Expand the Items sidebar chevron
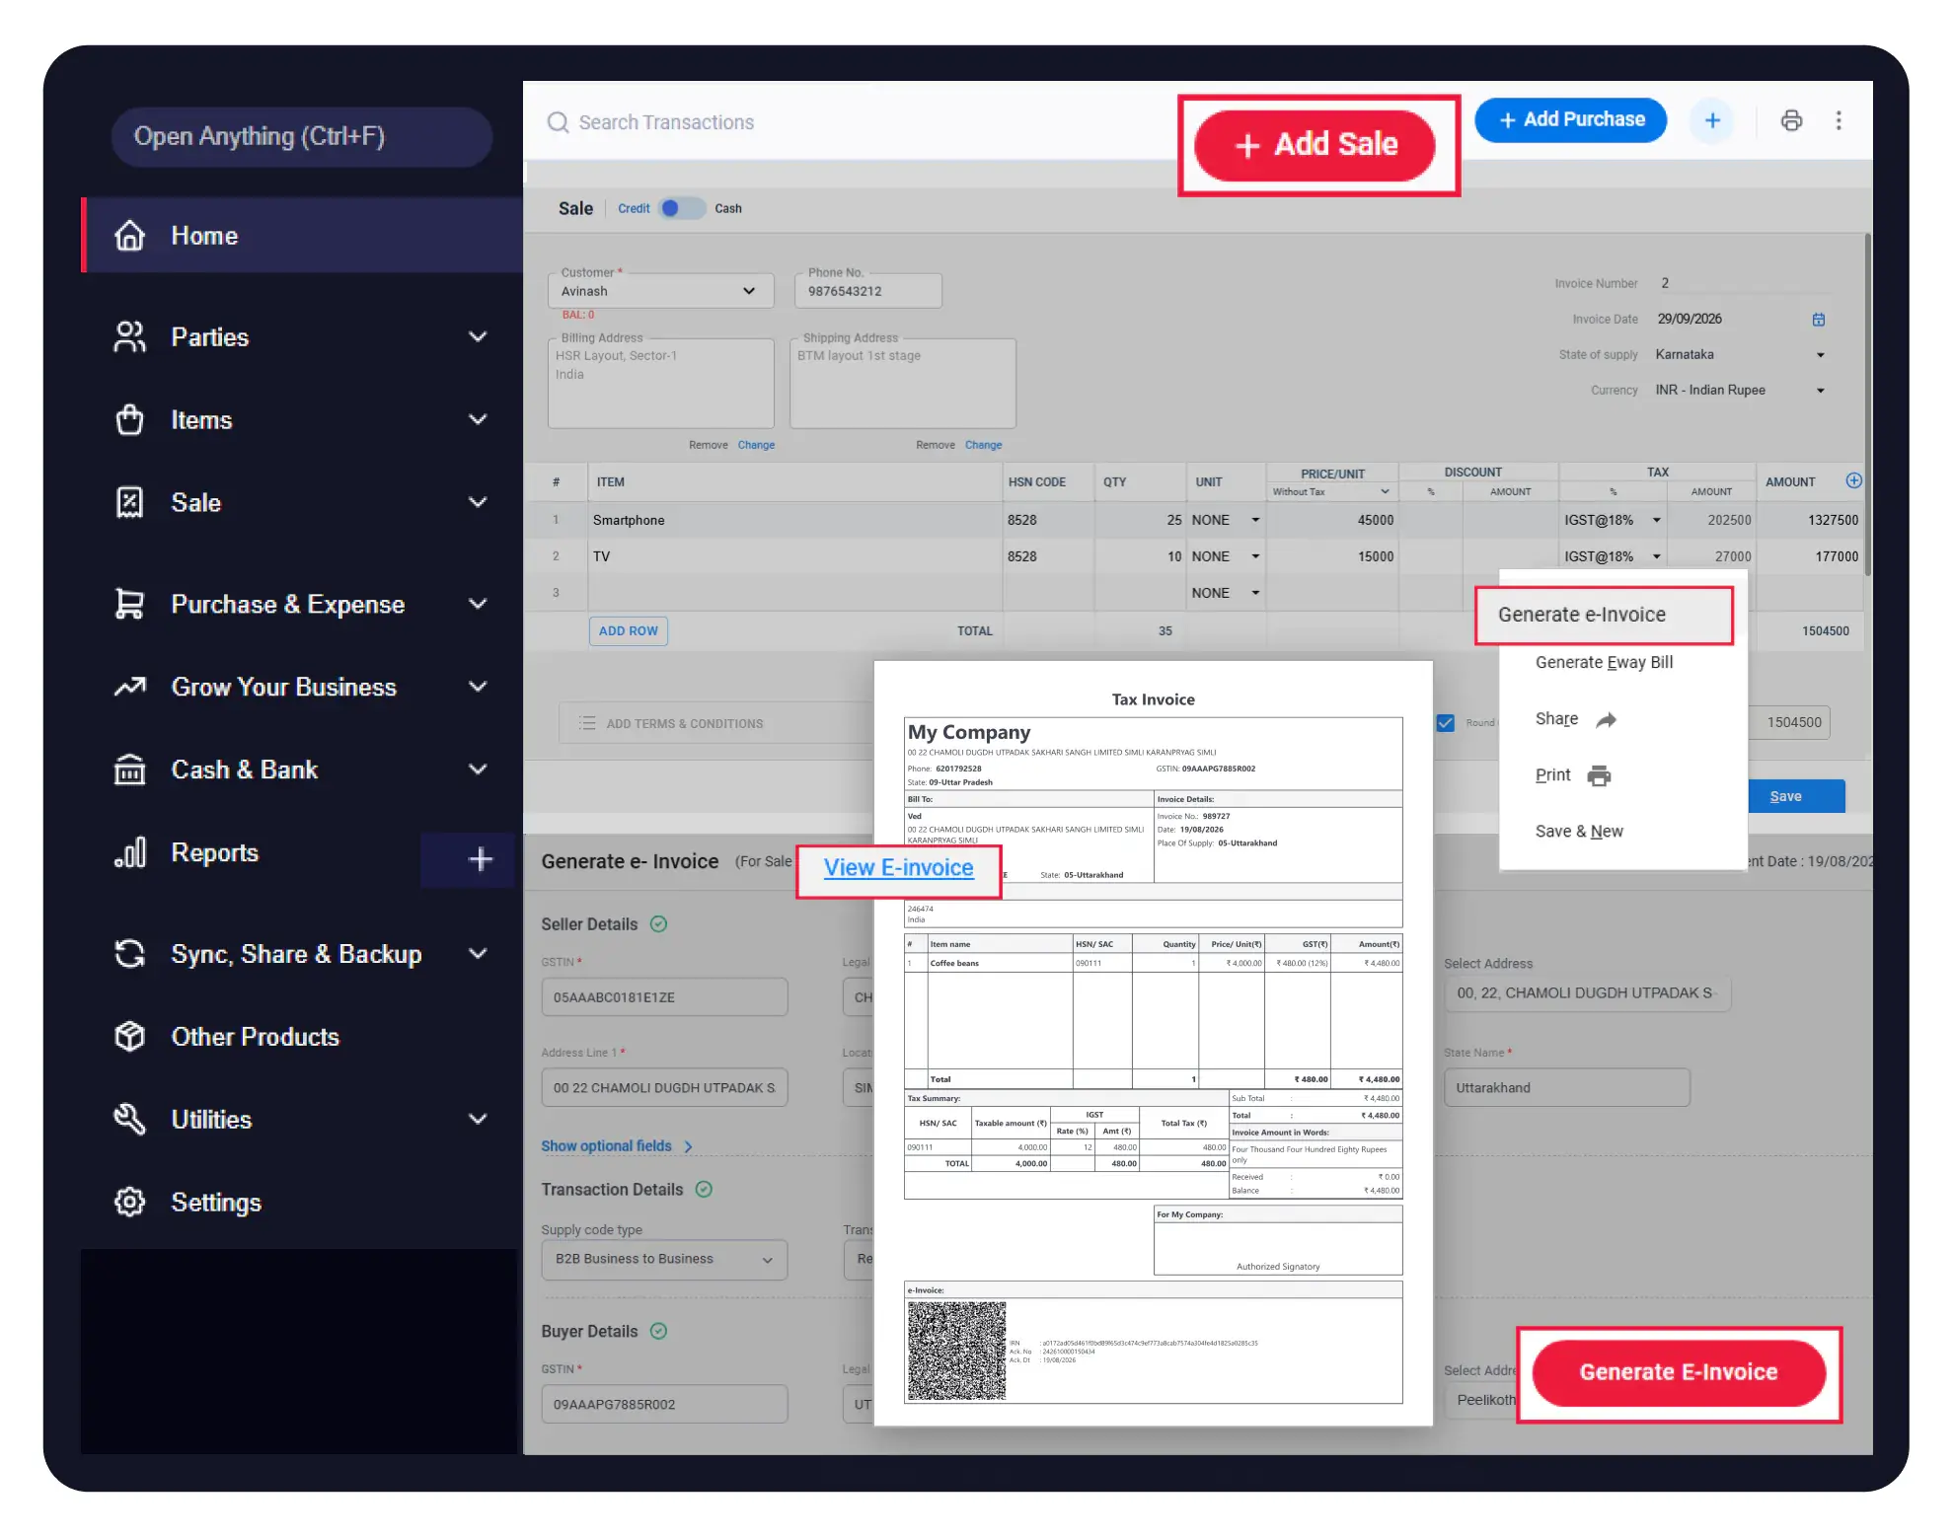This screenshot has width=1954, height=1539. pyautogui.click(x=478, y=419)
